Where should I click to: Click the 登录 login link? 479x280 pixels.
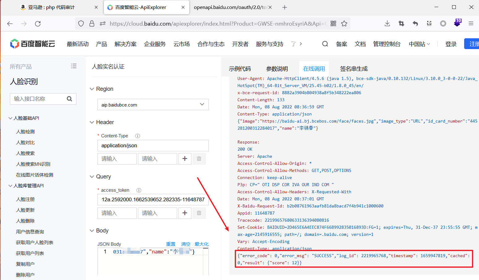(x=451, y=44)
